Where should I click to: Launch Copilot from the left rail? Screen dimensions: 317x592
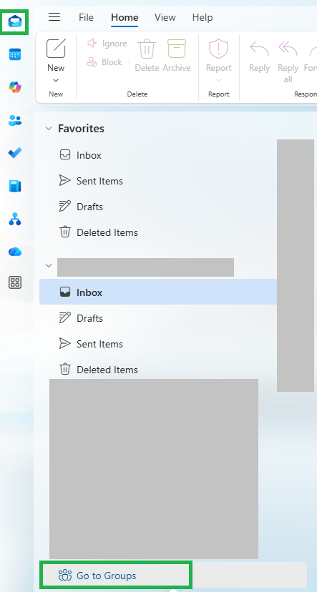coord(15,87)
